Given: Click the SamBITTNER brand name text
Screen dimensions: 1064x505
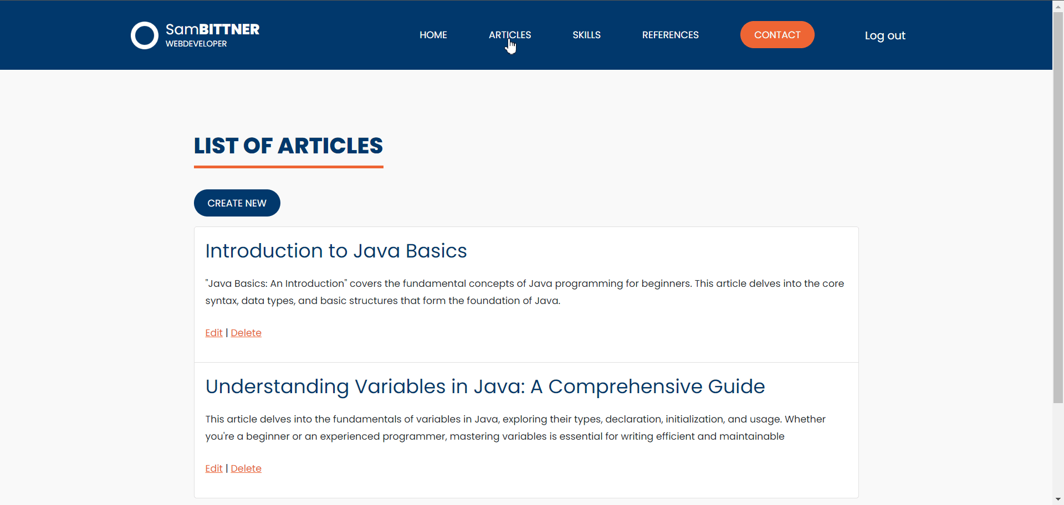Looking at the screenshot, I should [212, 29].
